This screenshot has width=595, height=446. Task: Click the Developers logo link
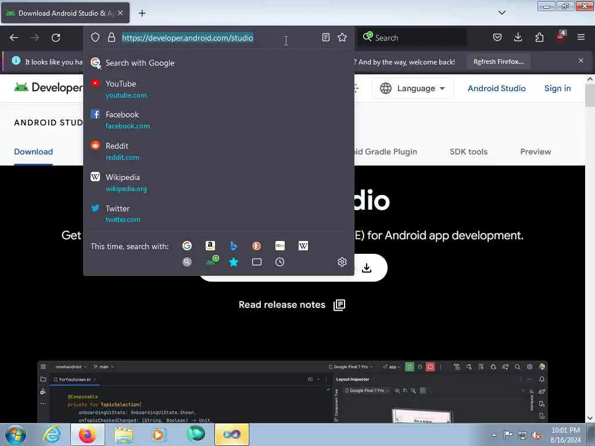(48, 88)
